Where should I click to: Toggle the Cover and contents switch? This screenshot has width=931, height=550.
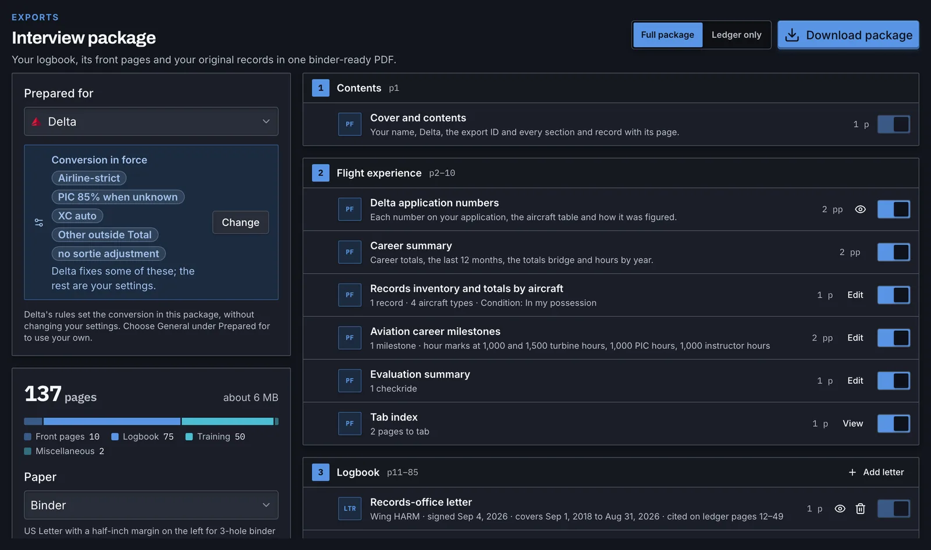click(894, 124)
